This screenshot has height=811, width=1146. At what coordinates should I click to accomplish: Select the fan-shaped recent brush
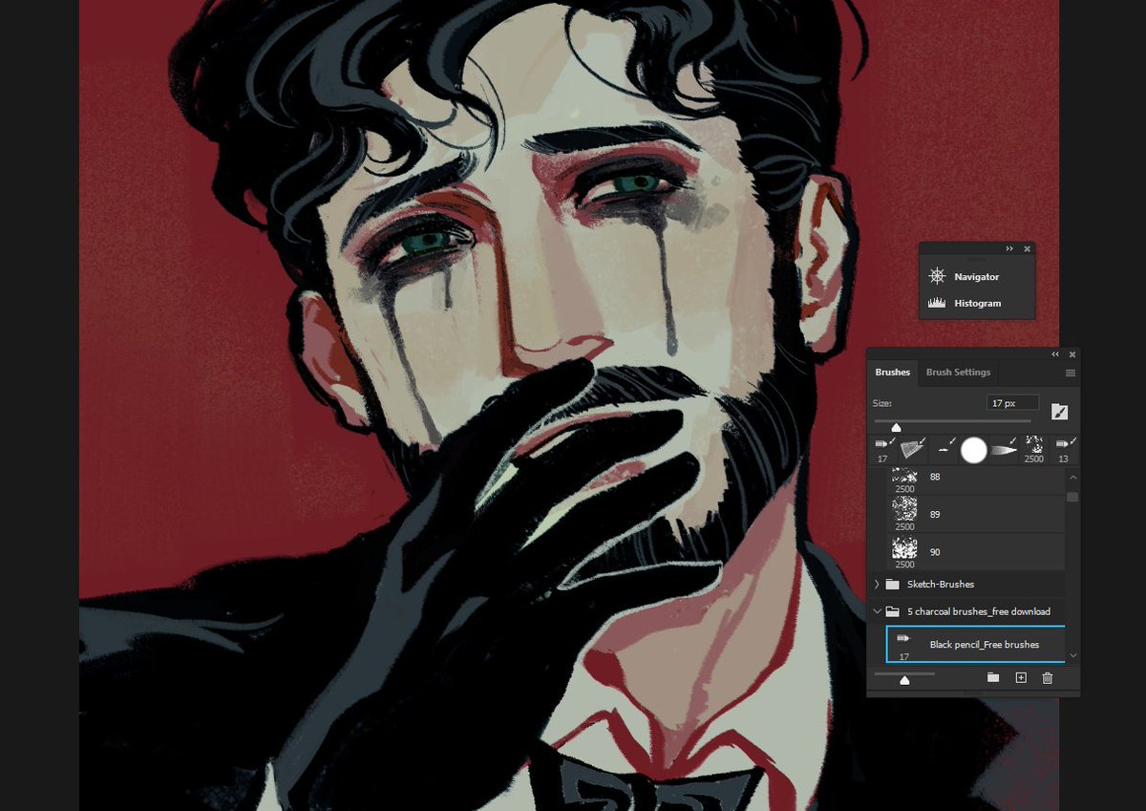[x=914, y=449]
